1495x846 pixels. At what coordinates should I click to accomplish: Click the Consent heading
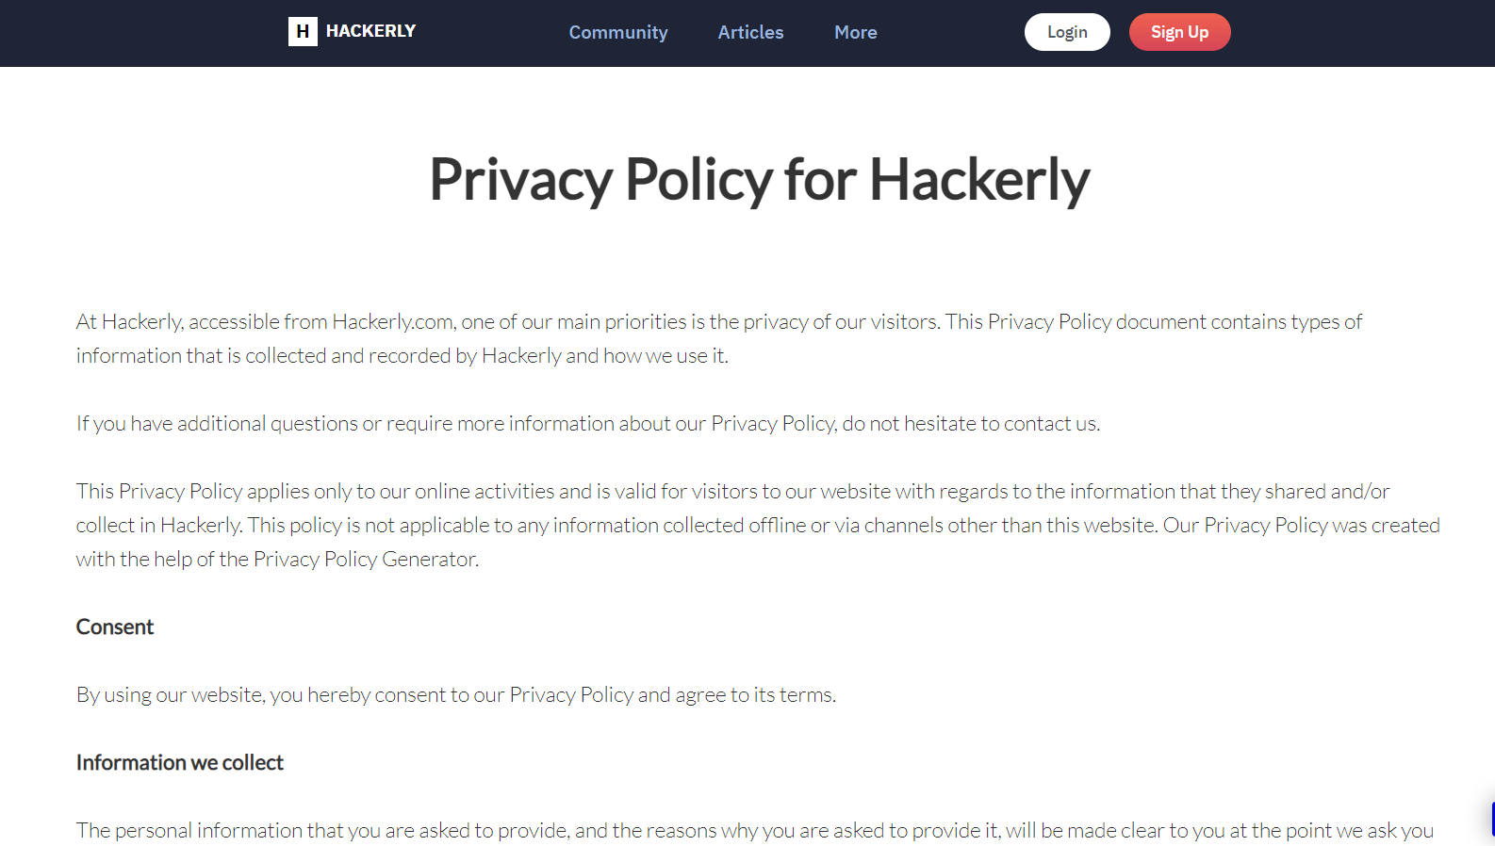point(115,627)
